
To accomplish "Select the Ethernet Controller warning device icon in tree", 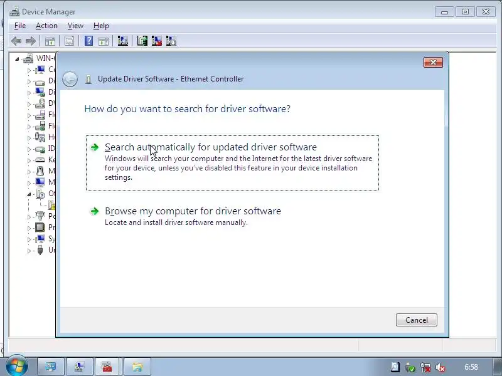I will [52, 205].
